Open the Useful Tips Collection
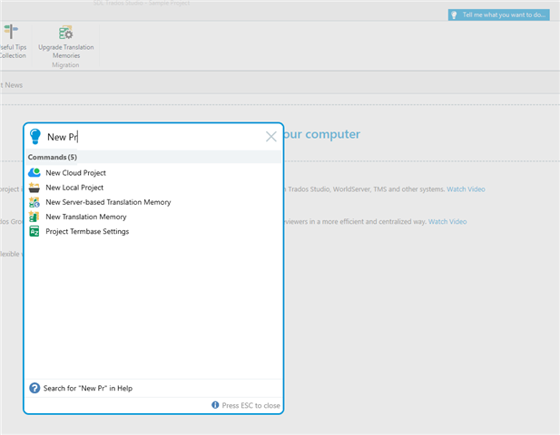The height and width of the screenshot is (435, 560). [13, 43]
